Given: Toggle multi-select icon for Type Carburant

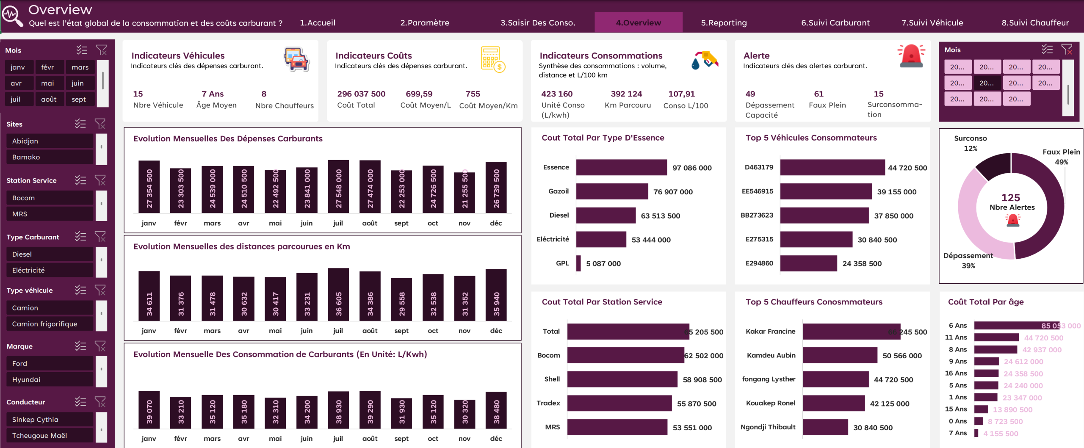Looking at the screenshot, I should pyautogui.click(x=80, y=236).
